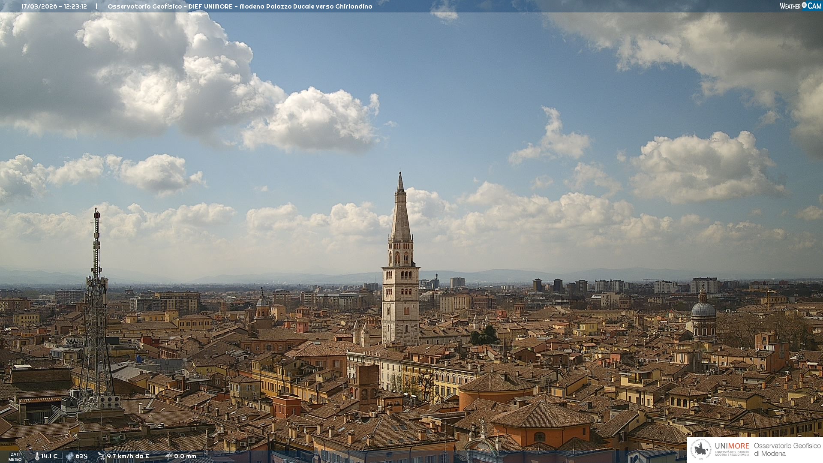The image size is (823, 463).
Task: Click the anemometer wind speed icon
Action: [101, 456]
